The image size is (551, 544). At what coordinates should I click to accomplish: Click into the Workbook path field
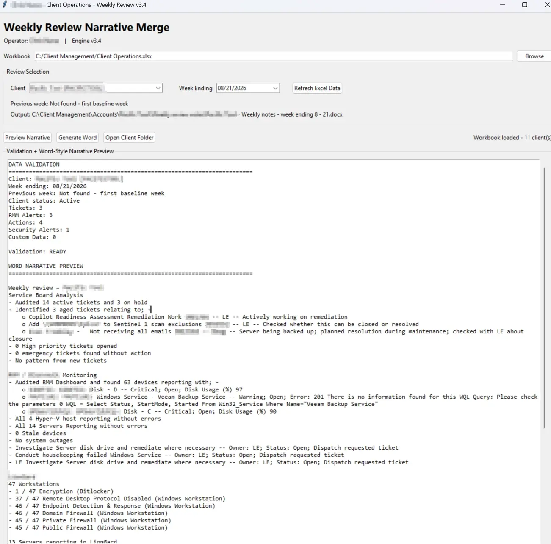click(273, 56)
